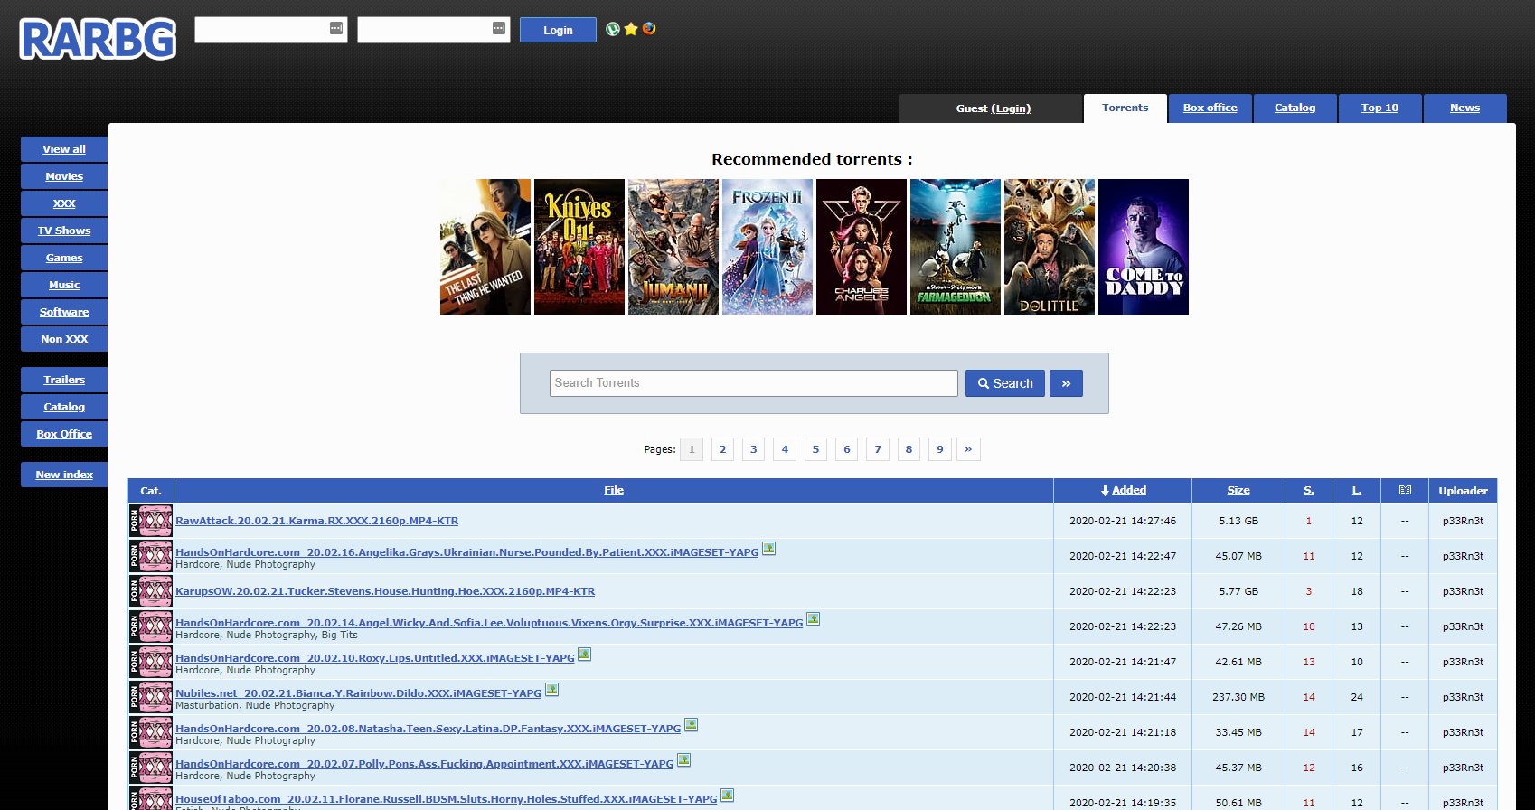Screen dimensions: 1535x810
Task: Sort torrents by the Added column
Action: click(x=1128, y=490)
